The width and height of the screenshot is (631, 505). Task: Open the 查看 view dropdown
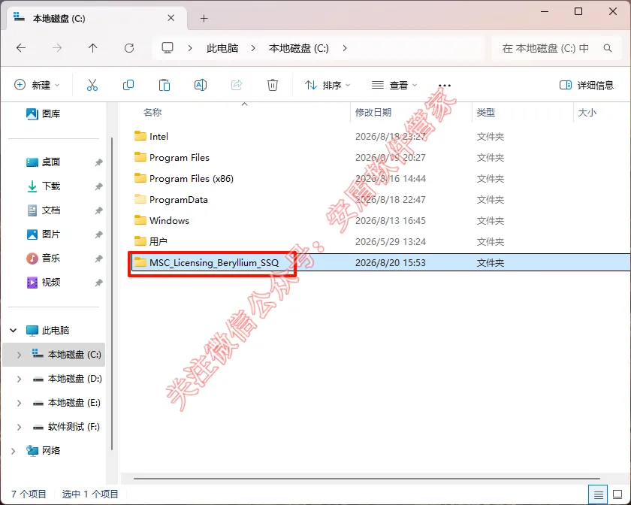pos(394,85)
